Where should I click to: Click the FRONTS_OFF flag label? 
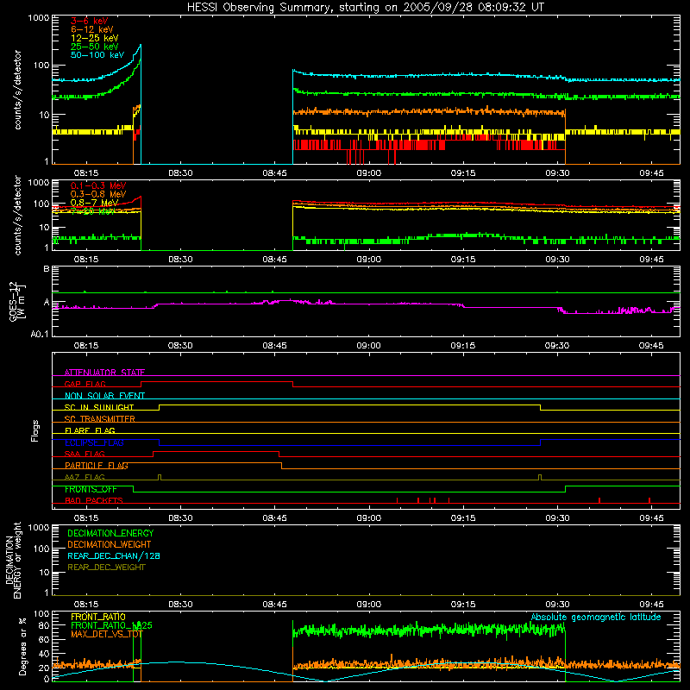(x=91, y=489)
